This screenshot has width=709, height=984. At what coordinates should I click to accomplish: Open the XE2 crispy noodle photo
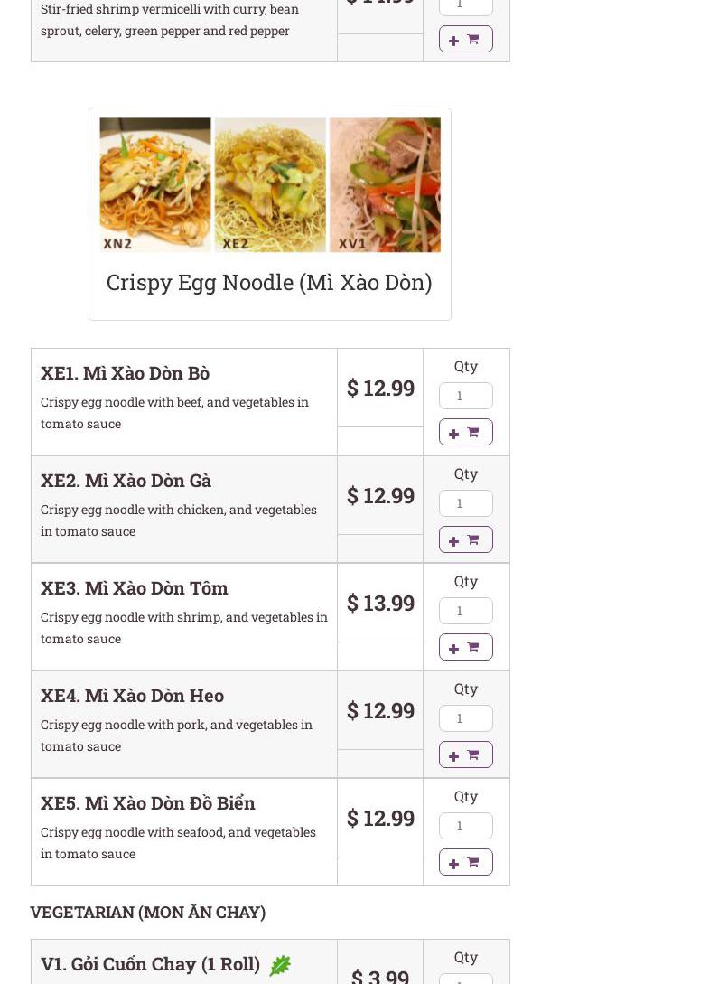point(270,185)
